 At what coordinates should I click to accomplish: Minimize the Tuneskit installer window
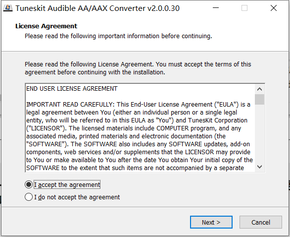(216, 8)
